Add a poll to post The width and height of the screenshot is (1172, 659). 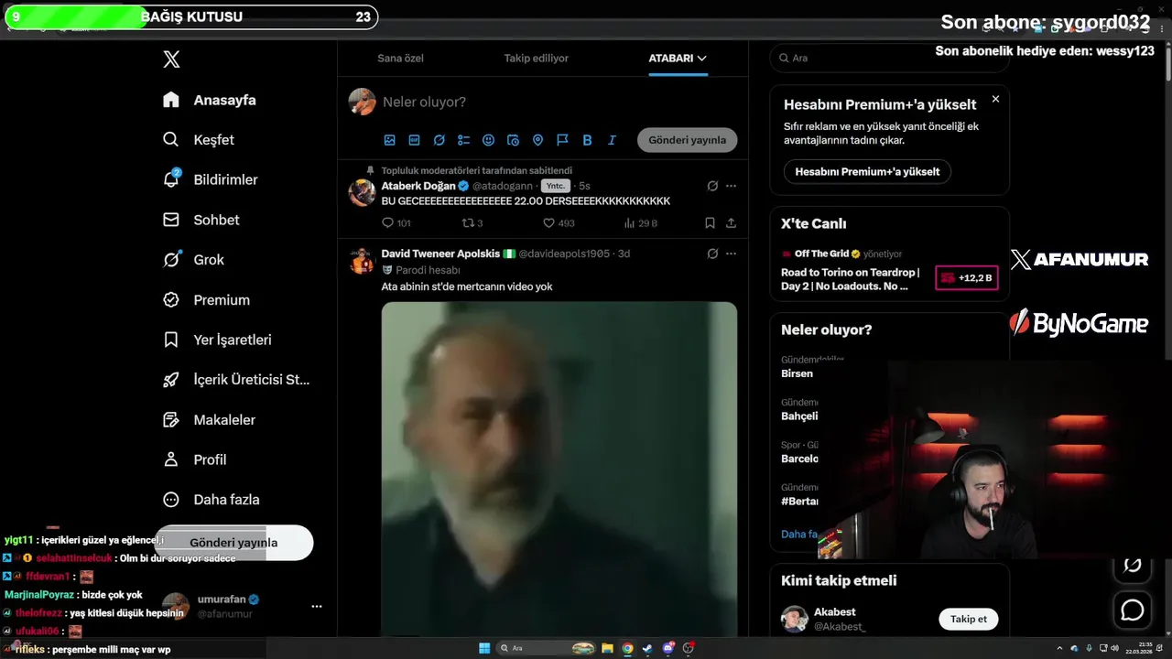tap(463, 140)
